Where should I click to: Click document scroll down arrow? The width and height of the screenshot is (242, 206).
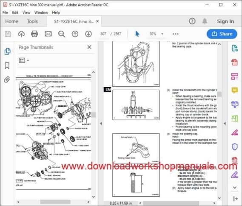coord(219,198)
